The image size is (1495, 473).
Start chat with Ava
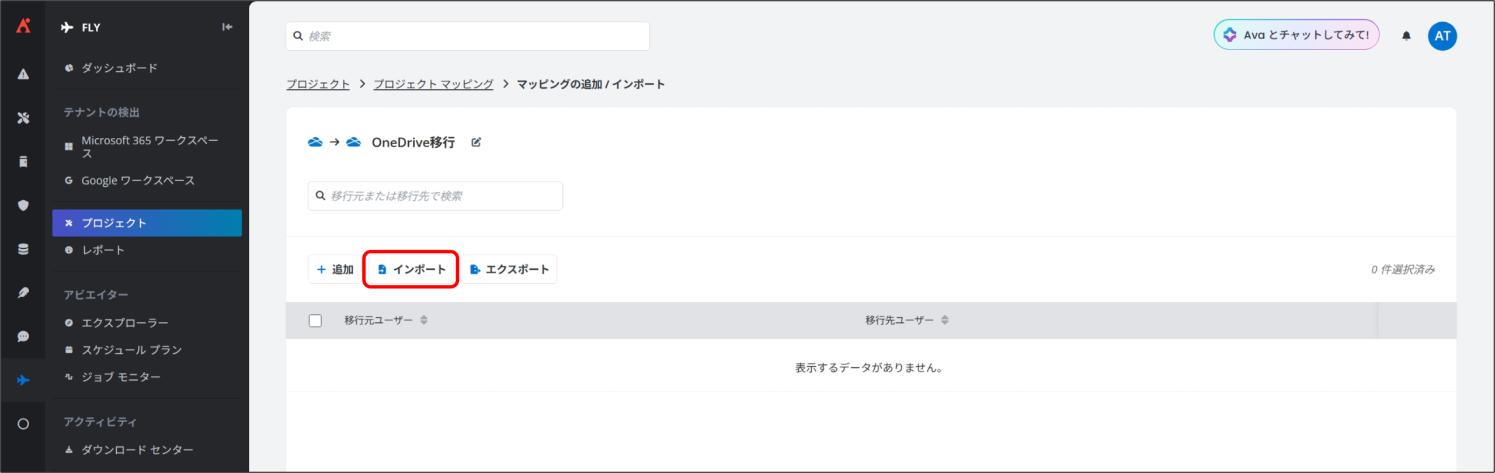point(1296,35)
